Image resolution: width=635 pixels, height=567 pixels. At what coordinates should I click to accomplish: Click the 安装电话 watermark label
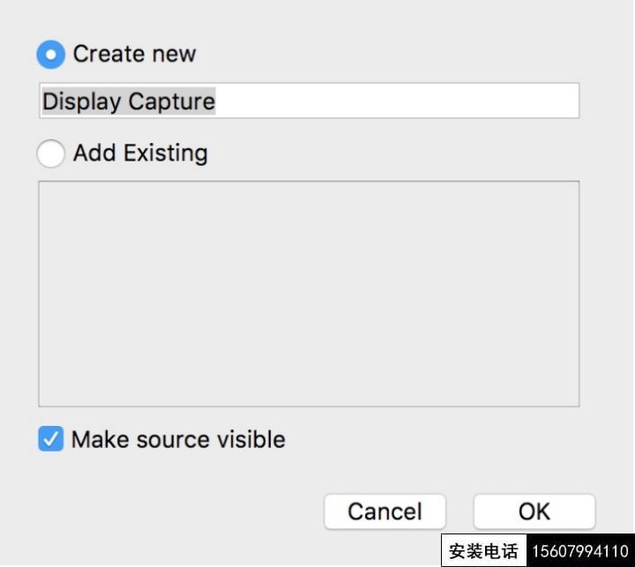pyautogui.click(x=483, y=551)
